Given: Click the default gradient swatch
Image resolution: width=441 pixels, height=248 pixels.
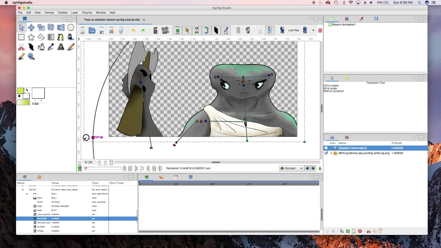Looking at the screenshot, I should coord(23,102).
